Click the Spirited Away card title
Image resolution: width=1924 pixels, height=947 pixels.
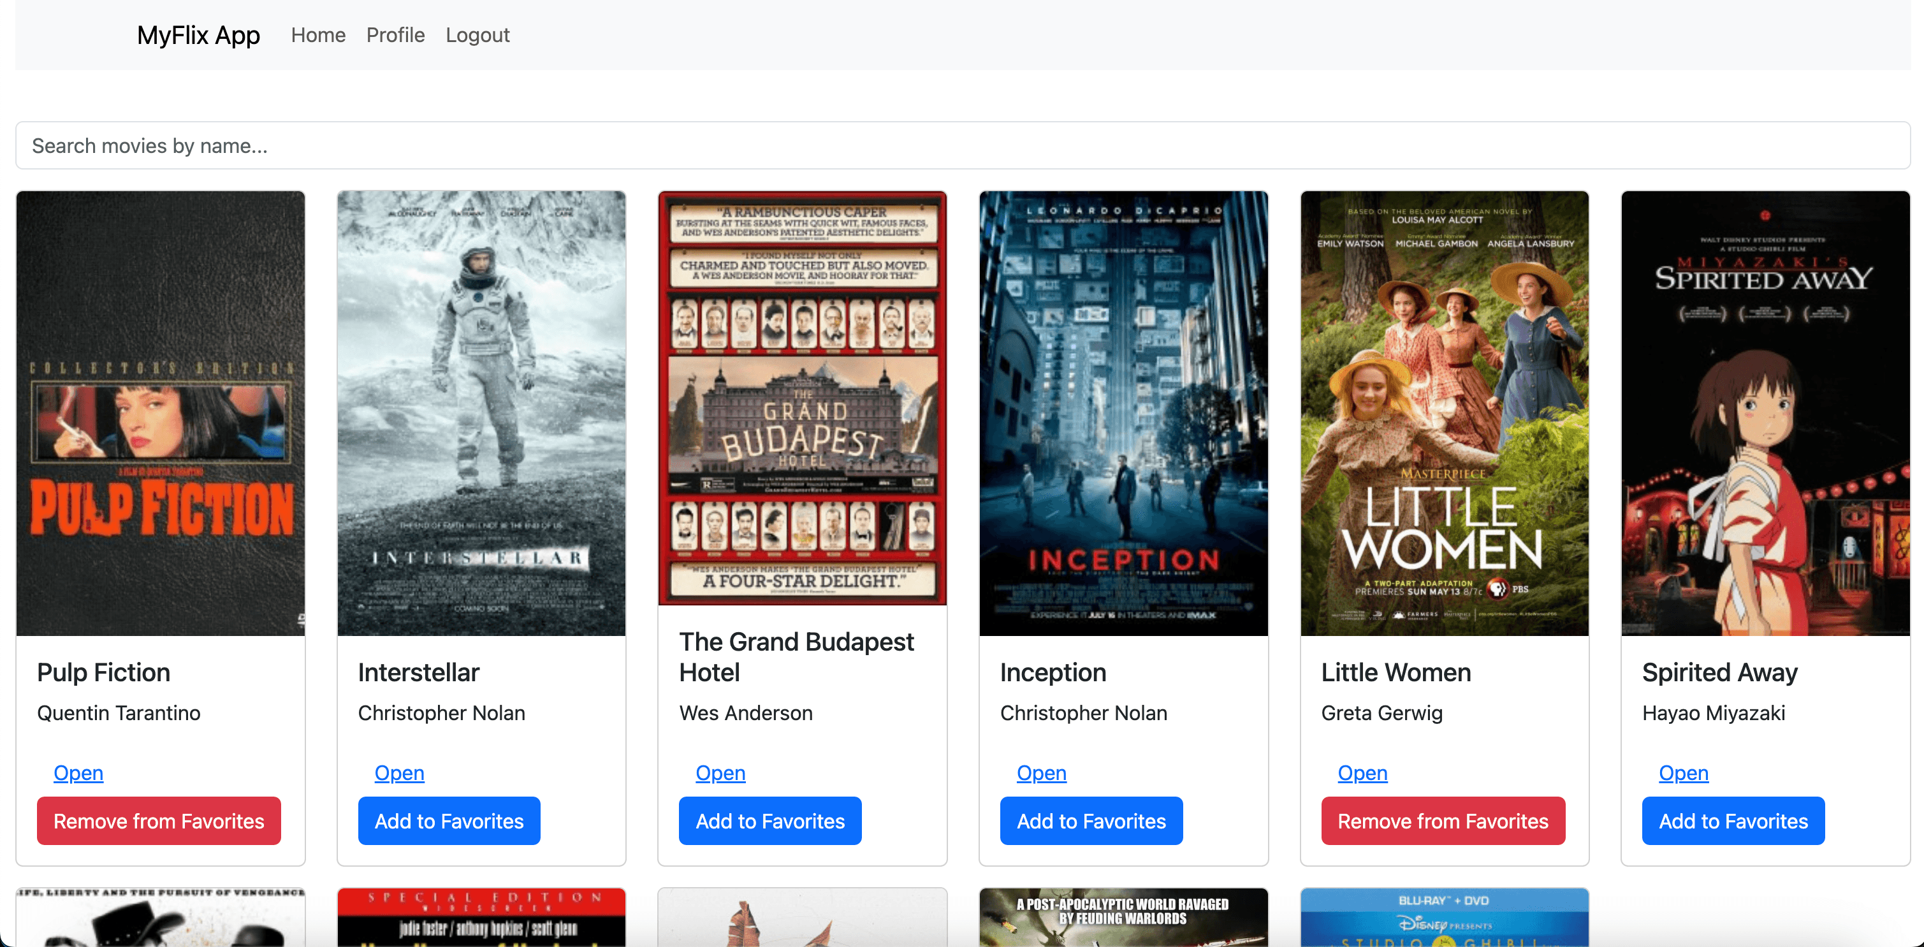click(x=1720, y=672)
